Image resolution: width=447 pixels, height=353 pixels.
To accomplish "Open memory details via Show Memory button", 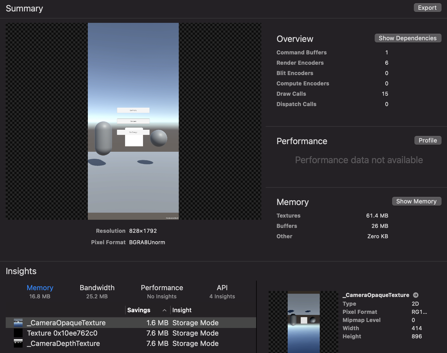I will pos(417,201).
